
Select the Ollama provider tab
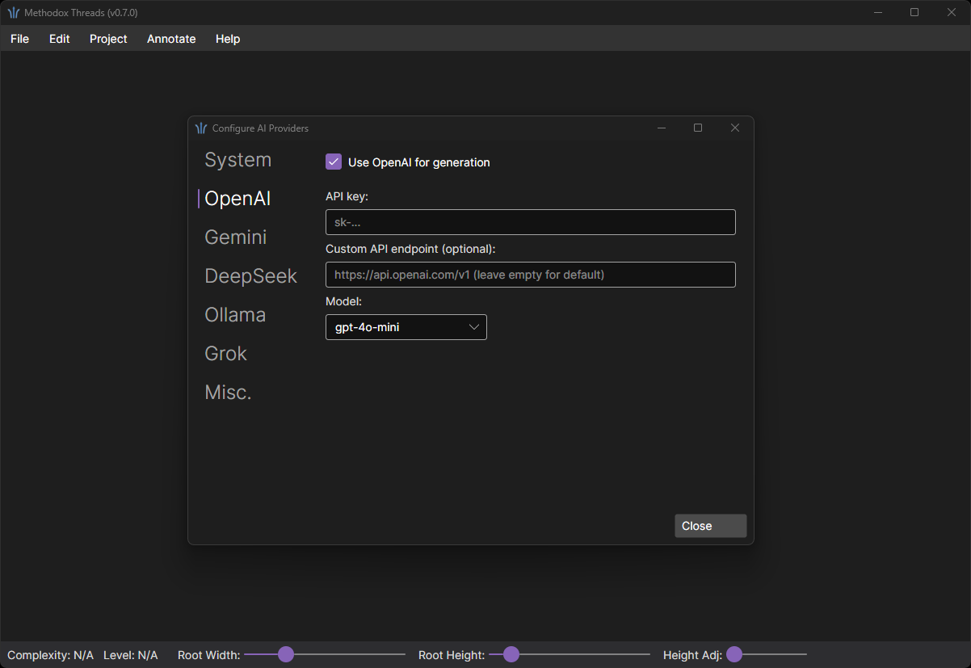pyautogui.click(x=235, y=315)
